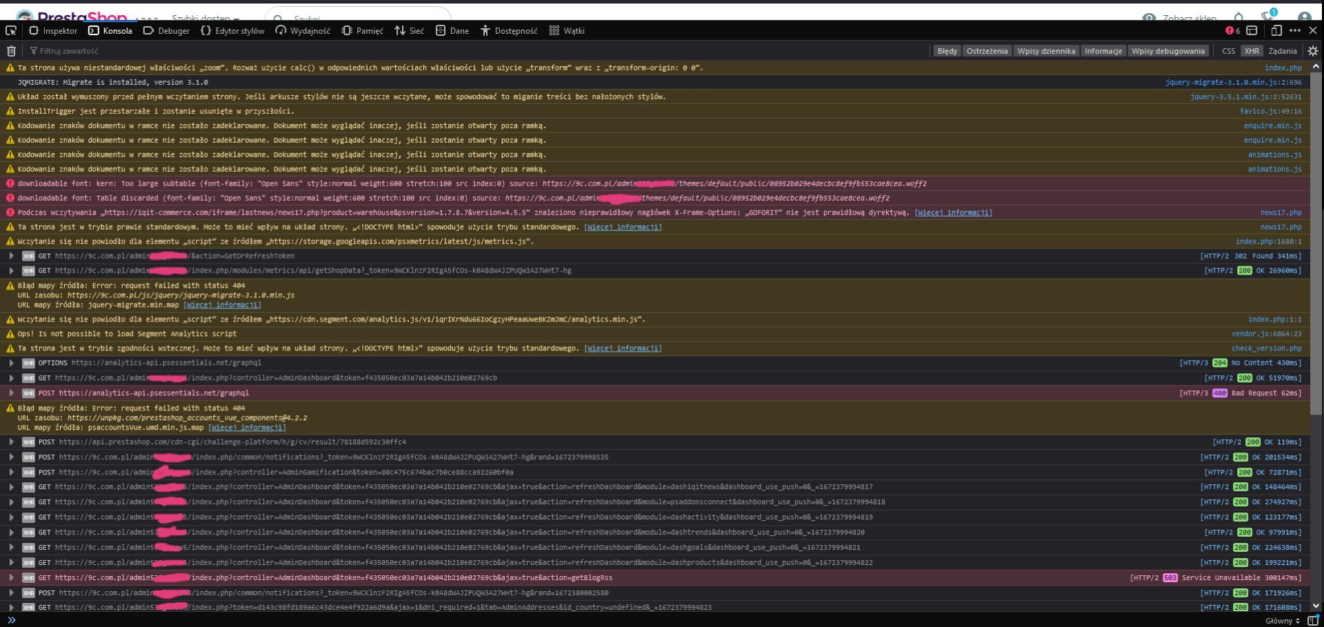Clear console output with trash icon

tap(11, 51)
